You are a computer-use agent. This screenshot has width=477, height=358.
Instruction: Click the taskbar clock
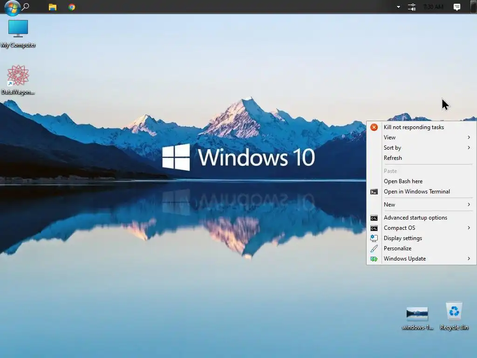(433, 7)
